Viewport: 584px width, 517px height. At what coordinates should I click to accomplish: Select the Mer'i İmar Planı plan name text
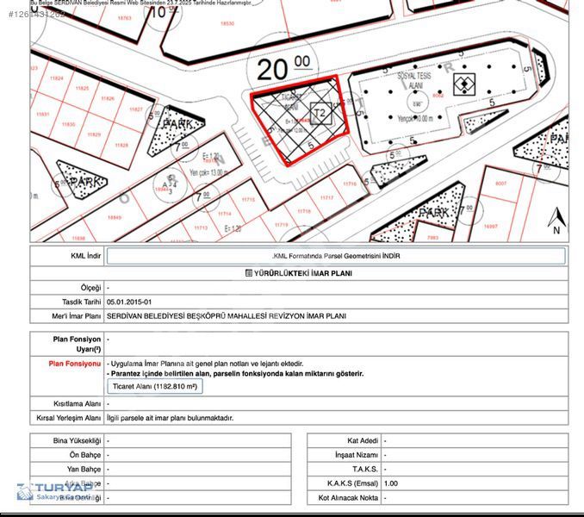coord(226,316)
